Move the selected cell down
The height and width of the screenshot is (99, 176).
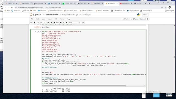click(51, 23)
